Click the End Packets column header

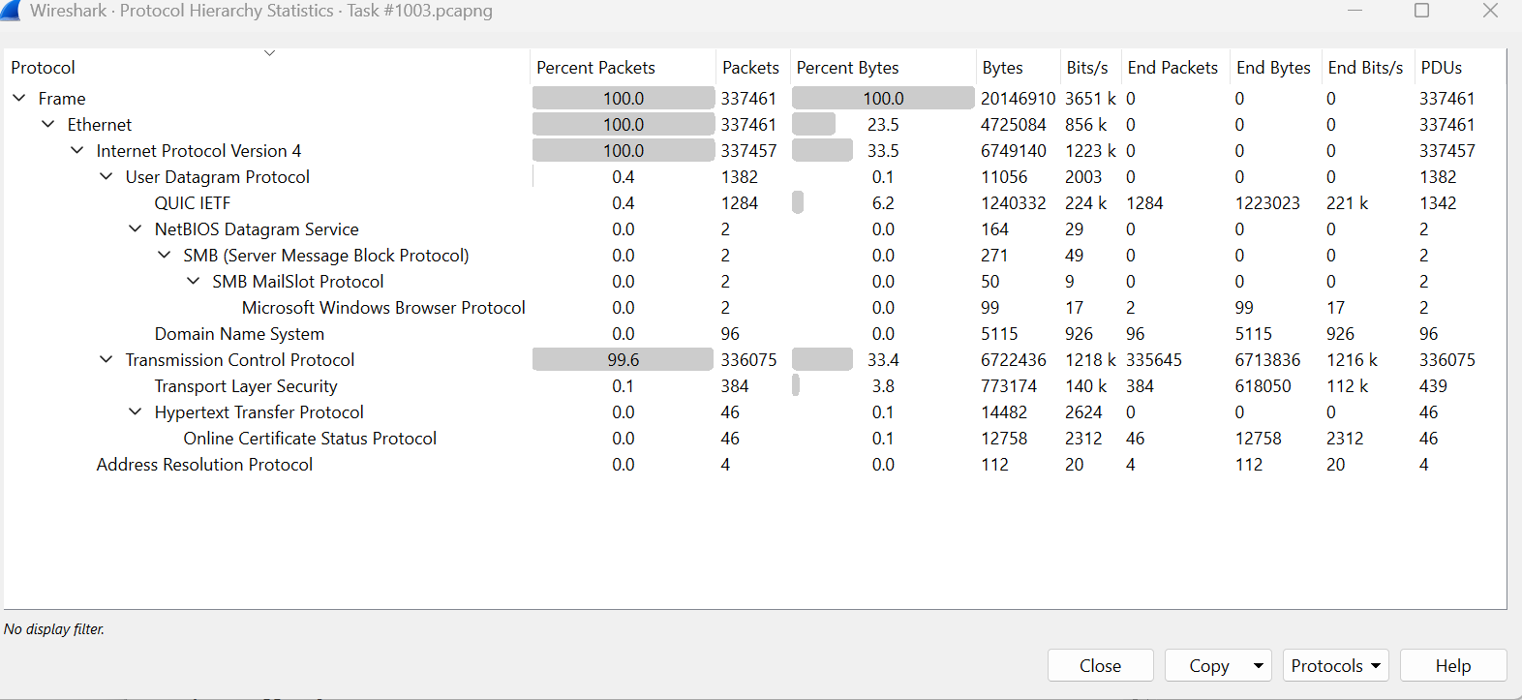(x=1172, y=68)
